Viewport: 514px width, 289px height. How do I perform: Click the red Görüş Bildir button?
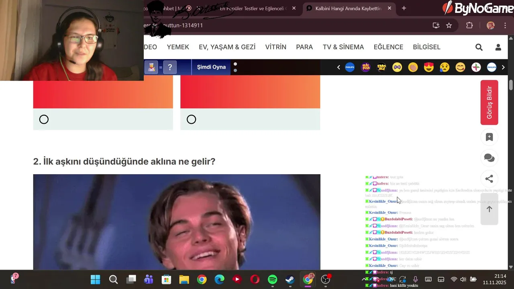pyautogui.click(x=489, y=102)
